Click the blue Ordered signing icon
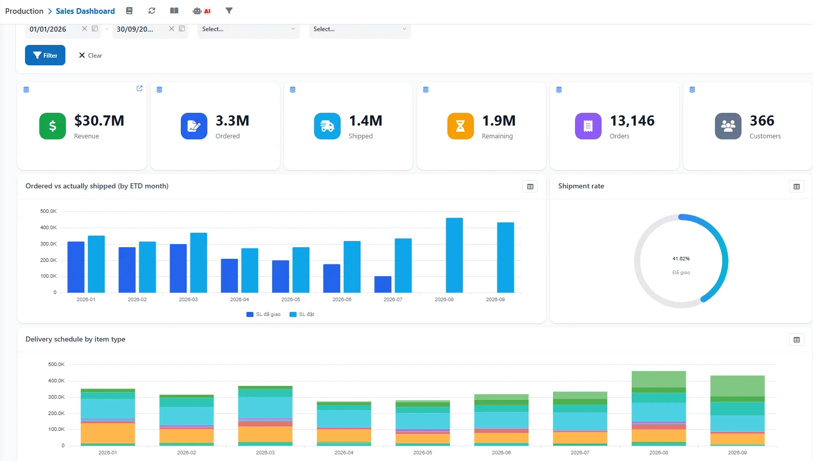 [x=194, y=126]
